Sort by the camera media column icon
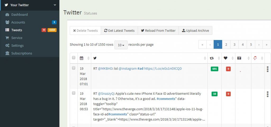The image size is (271, 127). click(x=239, y=58)
